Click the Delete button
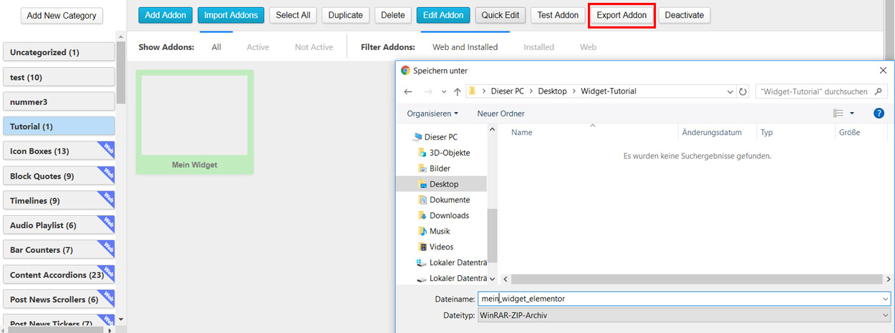Screen dimensions: 895x333 (x=393, y=15)
